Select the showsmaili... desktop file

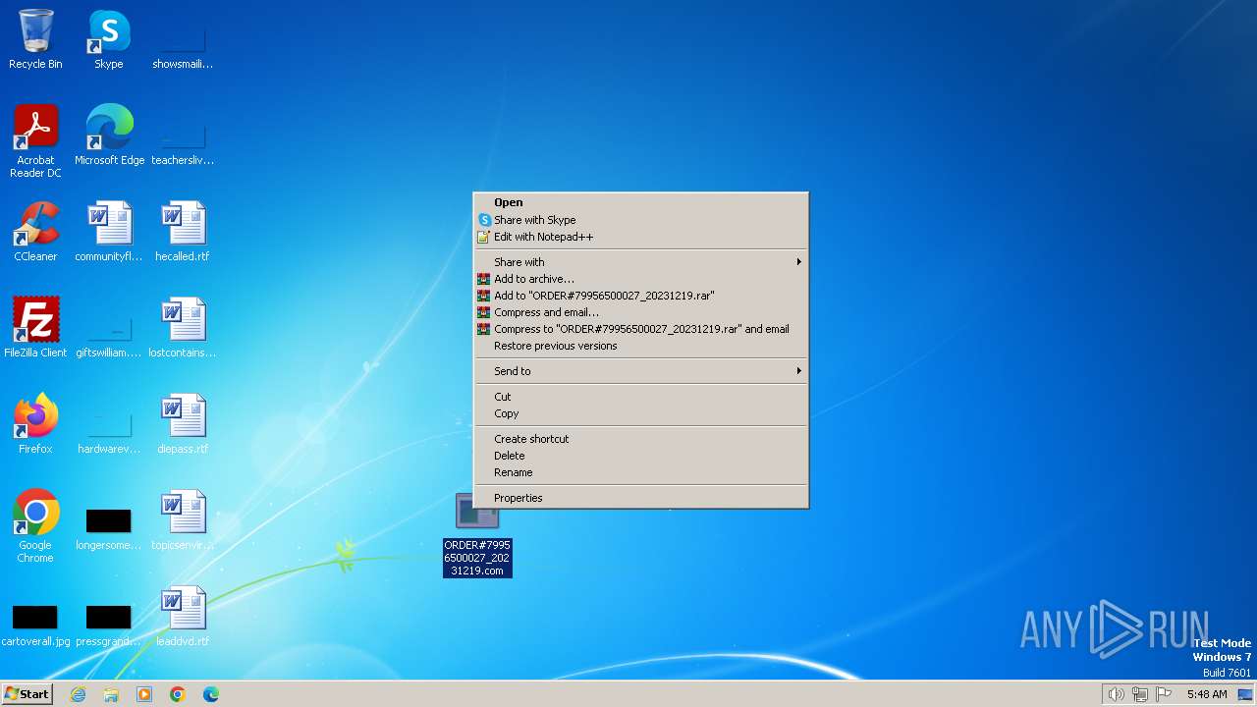(183, 45)
